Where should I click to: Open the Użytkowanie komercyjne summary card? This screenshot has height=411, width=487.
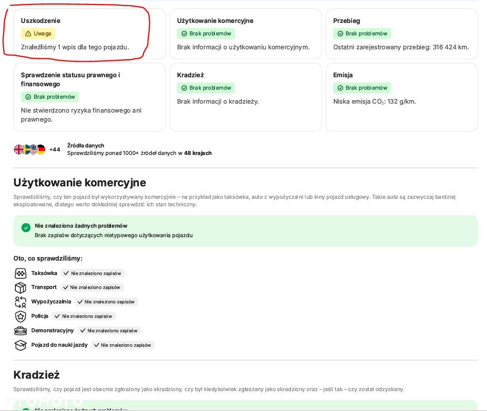pyautogui.click(x=245, y=34)
